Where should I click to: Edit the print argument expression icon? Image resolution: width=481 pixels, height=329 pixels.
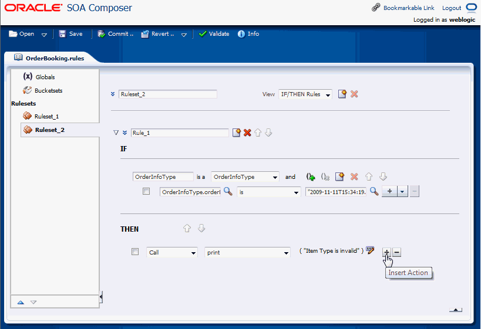(370, 250)
